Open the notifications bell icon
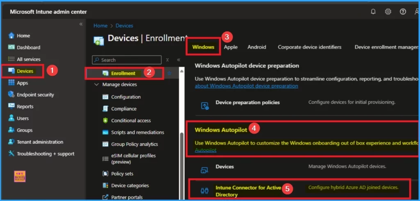Image resolution: width=420 pixels, height=201 pixels. point(373,12)
